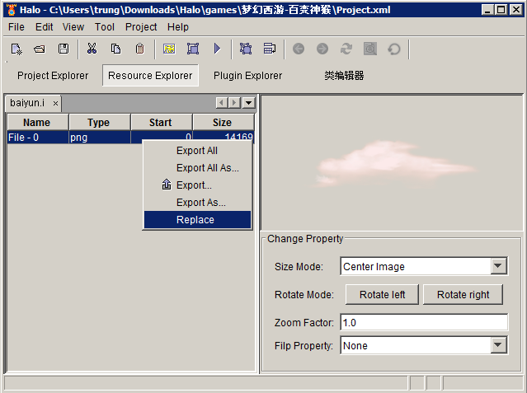
Task: Click the Zoom Factor input field
Action: pyautogui.click(x=424, y=322)
